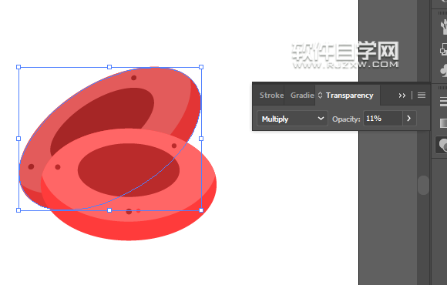This screenshot has height=285, width=447.
Task: Toggle panel options arrows beside Transparency
Action: pos(320,96)
